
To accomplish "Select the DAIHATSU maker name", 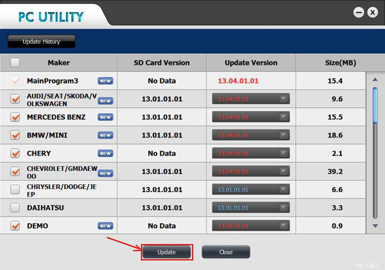I will coord(46,208).
